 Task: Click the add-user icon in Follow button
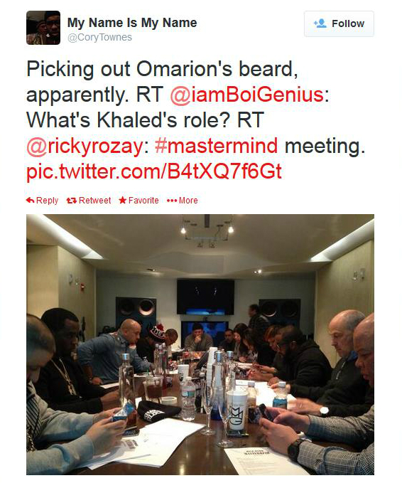pyautogui.click(x=320, y=23)
